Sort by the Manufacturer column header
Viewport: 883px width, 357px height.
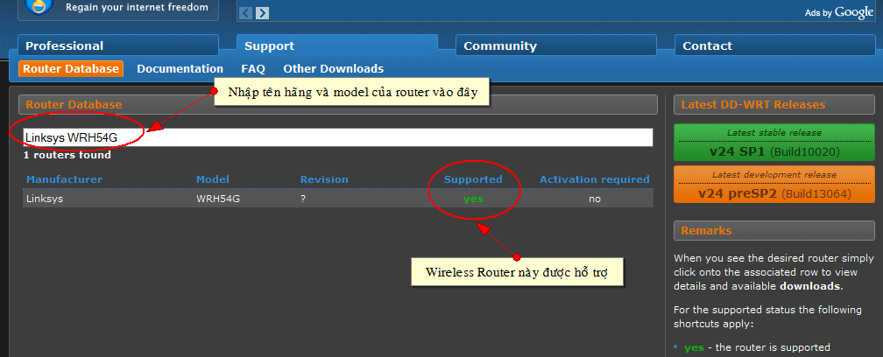pos(64,179)
